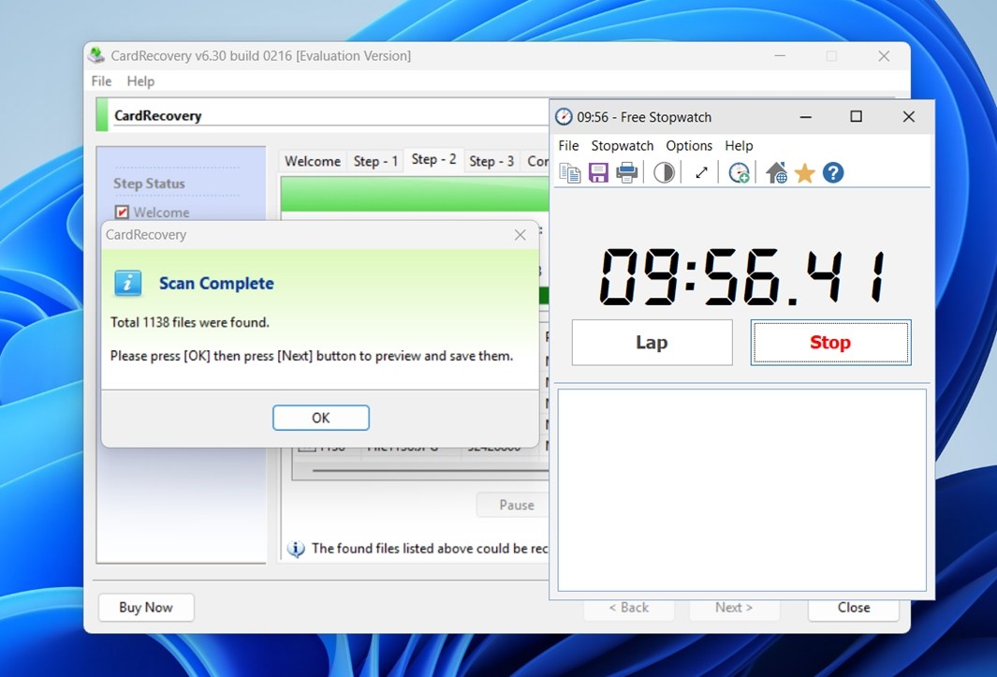The width and height of the screenshot is (997, 677).
Task: Copy the stopwatch time to clipboard
Action: click(569, 172)
